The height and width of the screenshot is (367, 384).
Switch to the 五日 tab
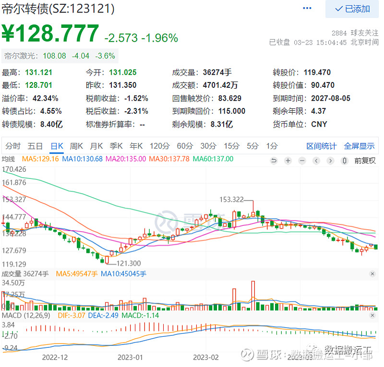click(35, 146)
